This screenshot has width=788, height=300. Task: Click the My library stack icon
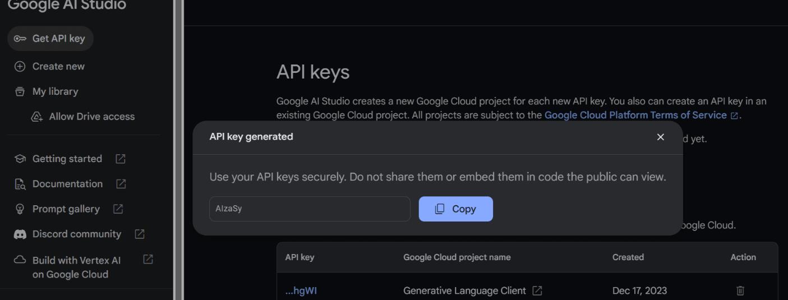20,91
